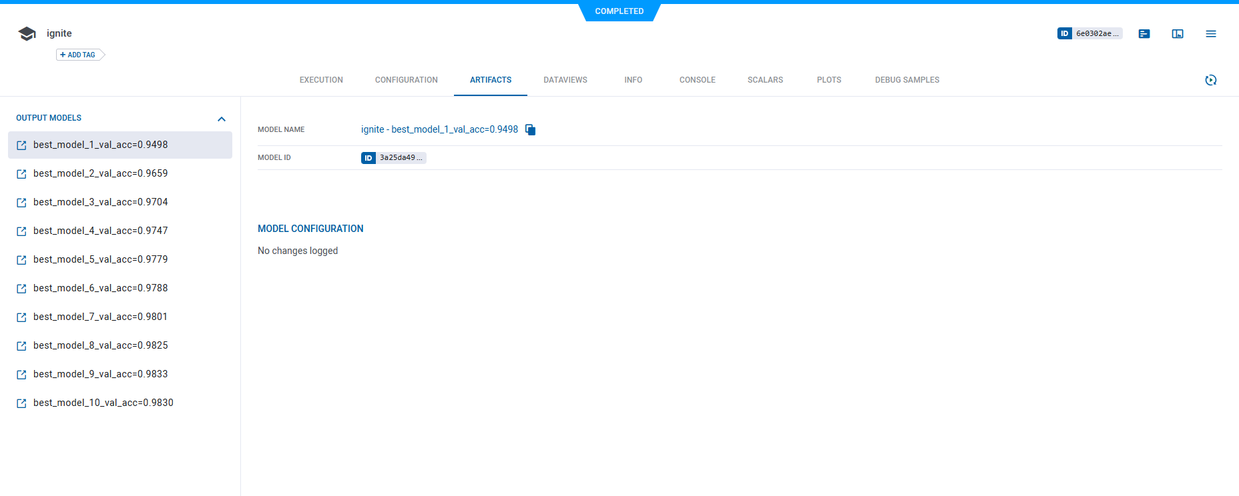Image resolution: width=1239 pixels, height=496 pixels.
Task: Select best_model_4_val_acc=0.9747 in model list
Action: click(x=100, y=231)
